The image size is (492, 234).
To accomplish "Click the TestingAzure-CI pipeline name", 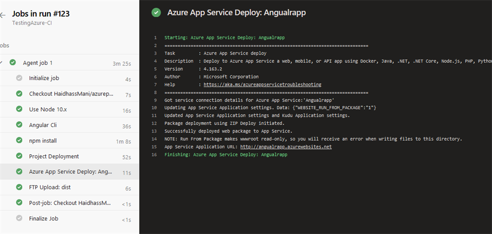I will [32, 23].
